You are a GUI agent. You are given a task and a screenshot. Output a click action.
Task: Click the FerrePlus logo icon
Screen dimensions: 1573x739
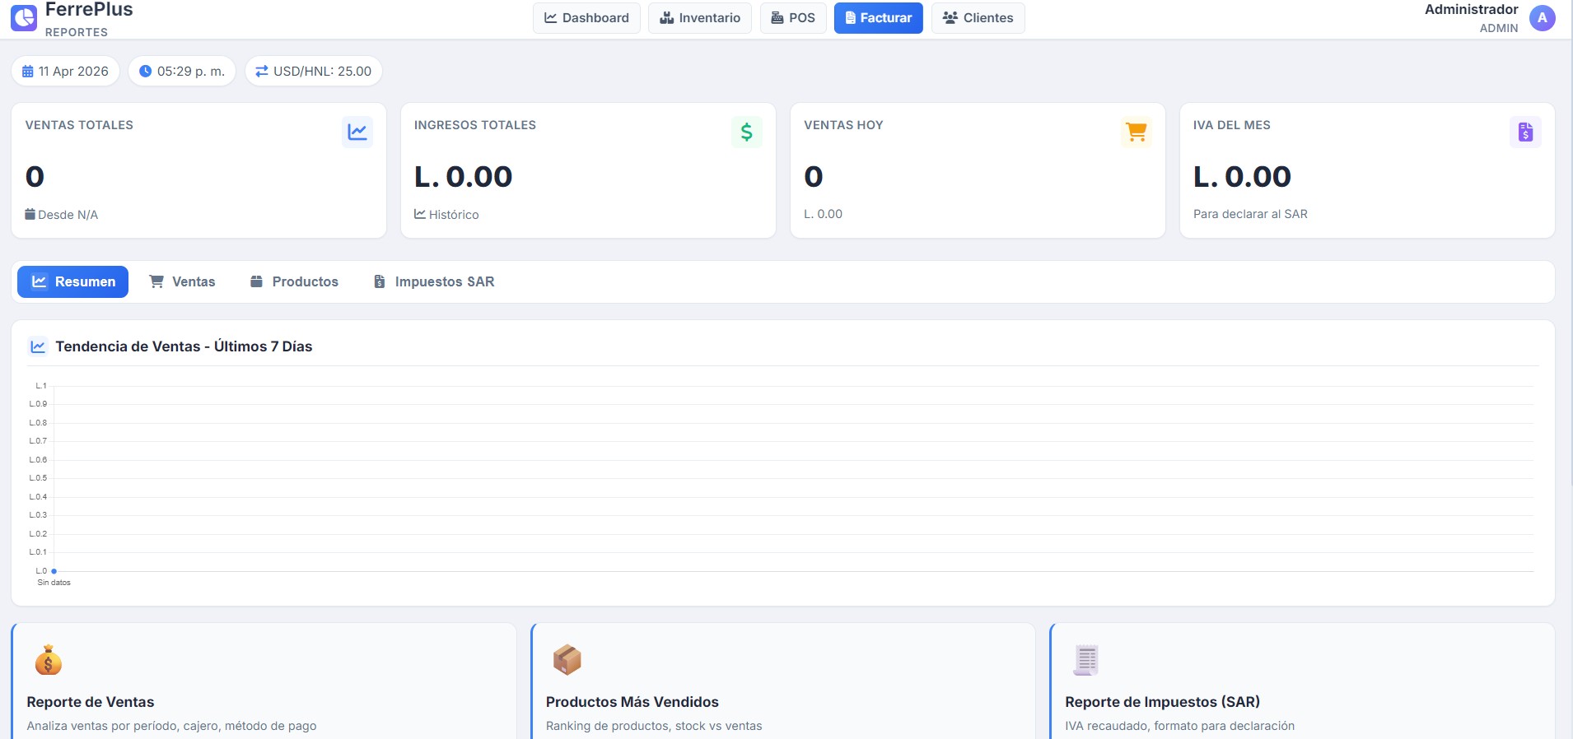point(24,17)
